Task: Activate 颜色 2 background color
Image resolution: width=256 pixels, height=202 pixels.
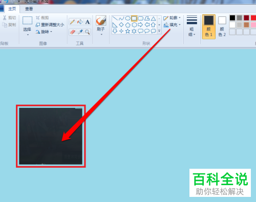Action: click(x=222, y=27)
